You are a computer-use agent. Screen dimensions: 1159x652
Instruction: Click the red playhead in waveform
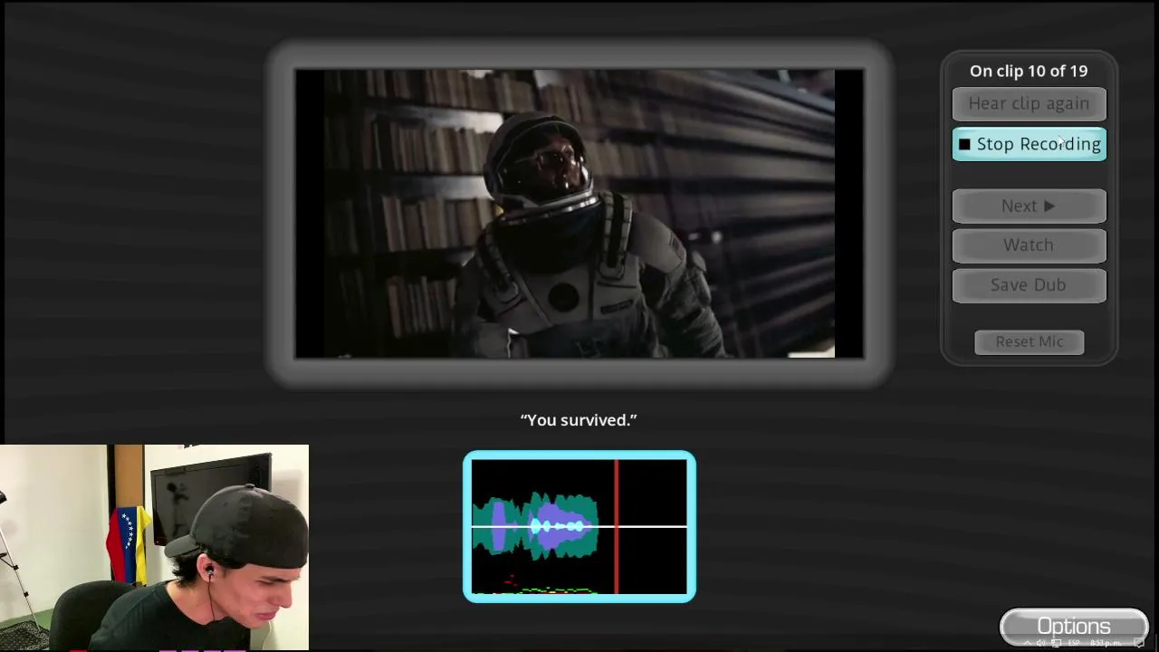(617, 526)
